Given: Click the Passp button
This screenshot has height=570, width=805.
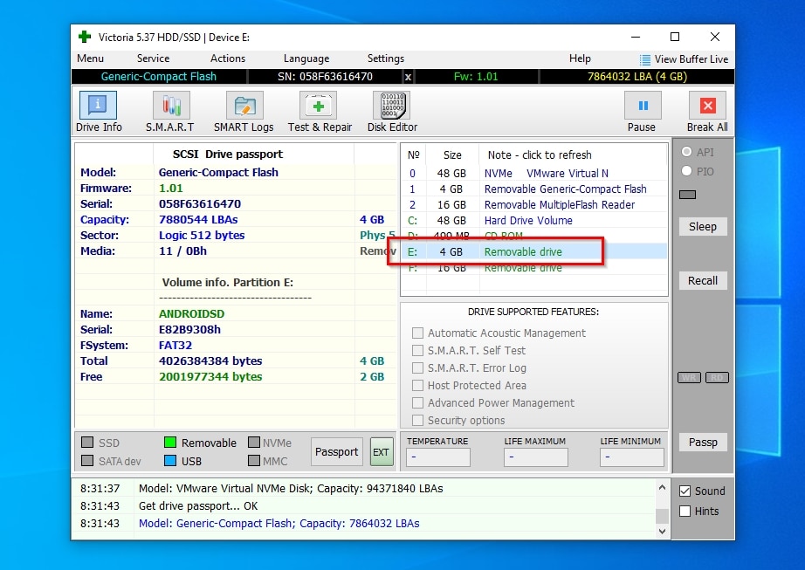Looking at the screenshot, I should point(703,443).
